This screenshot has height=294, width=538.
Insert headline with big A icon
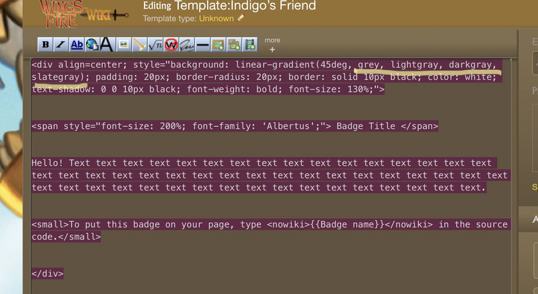[x=106, y=45]
